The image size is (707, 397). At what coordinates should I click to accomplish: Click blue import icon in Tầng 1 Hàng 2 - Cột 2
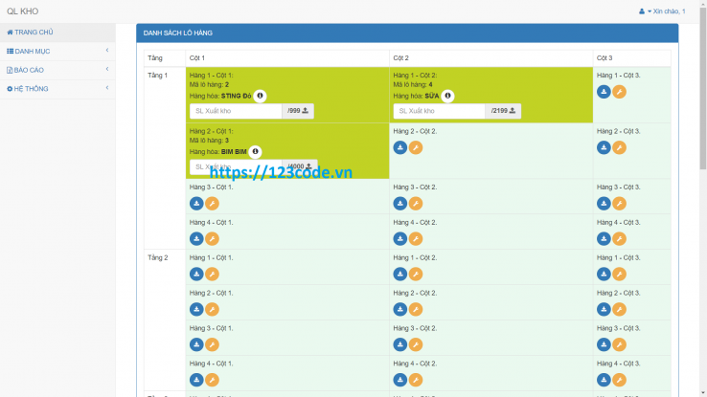[399, 147]
